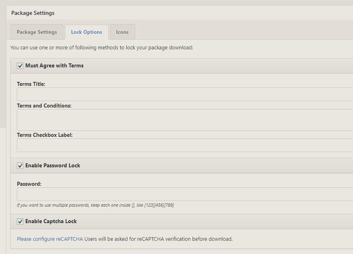Click the Package Settings panel title

pyautogui.click(x=33, y=12)
